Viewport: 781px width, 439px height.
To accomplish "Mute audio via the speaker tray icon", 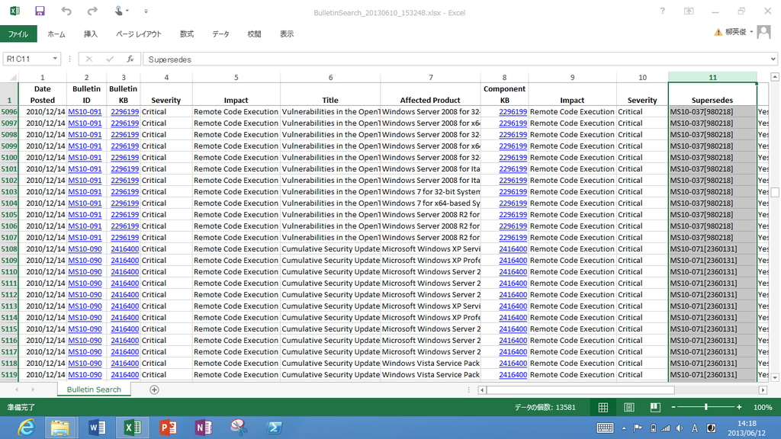I will pos(680,428).
